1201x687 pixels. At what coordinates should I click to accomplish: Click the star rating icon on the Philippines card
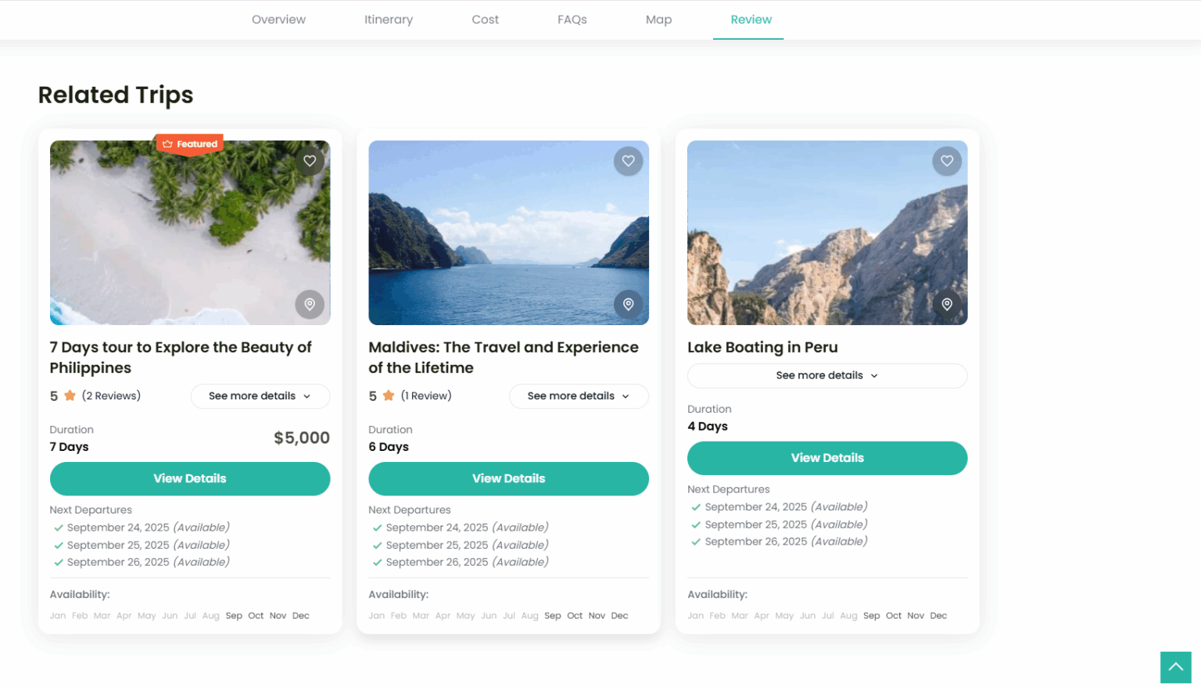pyautogui.click(x=68, y=395)
